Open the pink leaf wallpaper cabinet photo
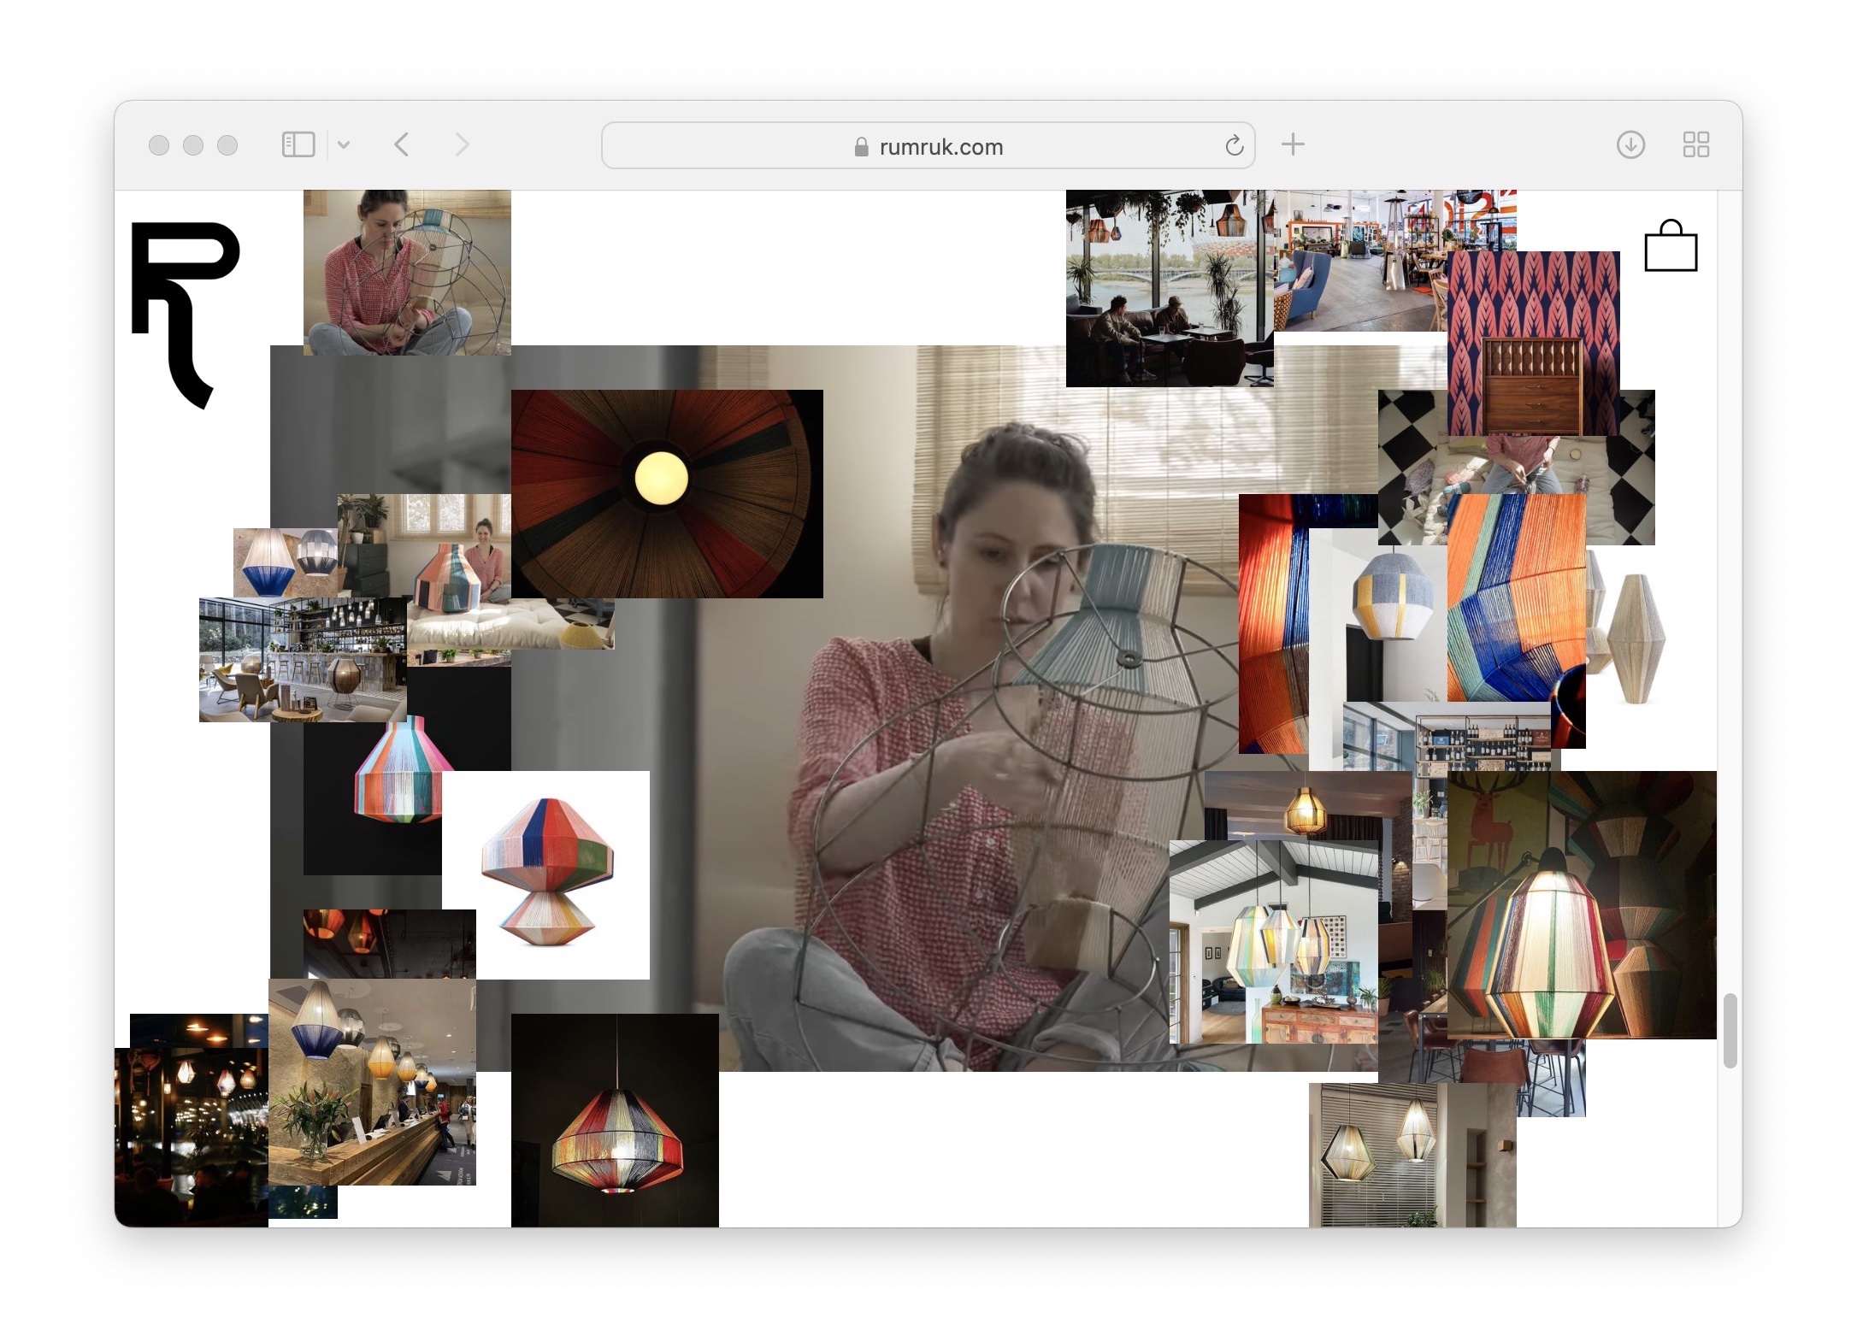Viewport: 1857px width, 1330px height. coord(1533,342)
